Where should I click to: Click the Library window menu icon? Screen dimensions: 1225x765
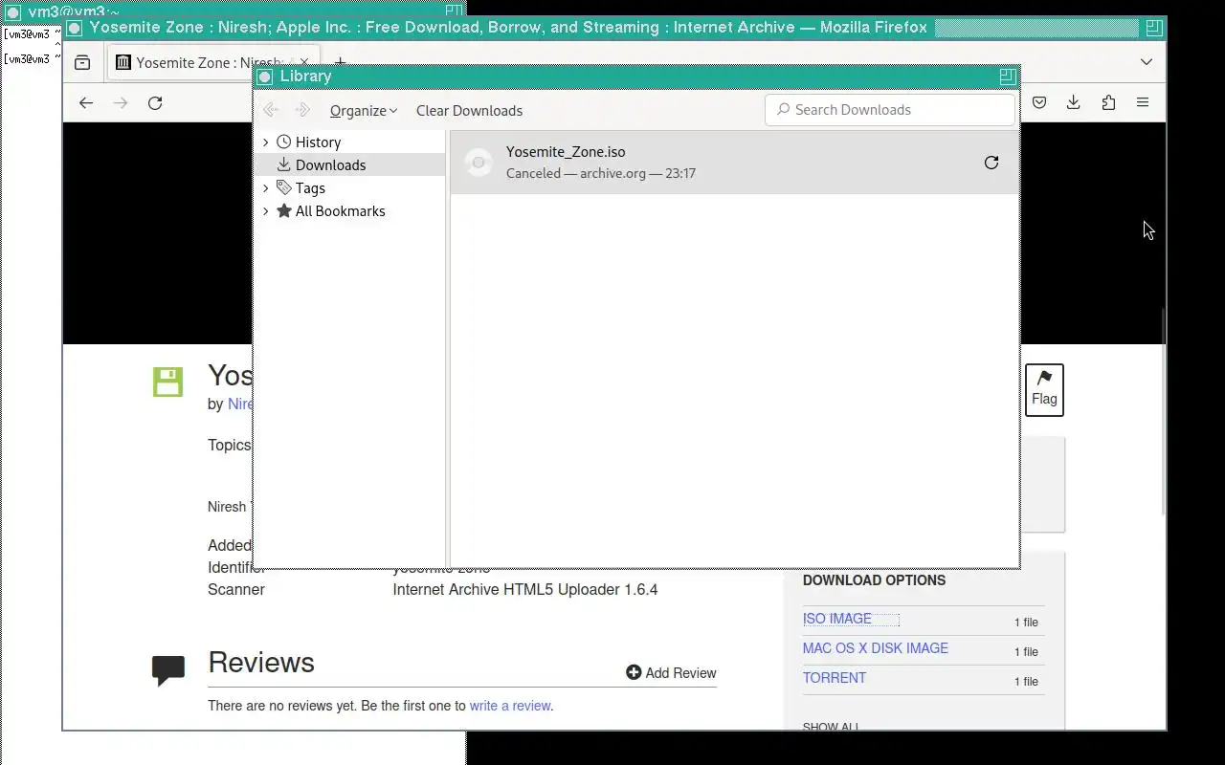pyautogui.click(x=265, y=76)
